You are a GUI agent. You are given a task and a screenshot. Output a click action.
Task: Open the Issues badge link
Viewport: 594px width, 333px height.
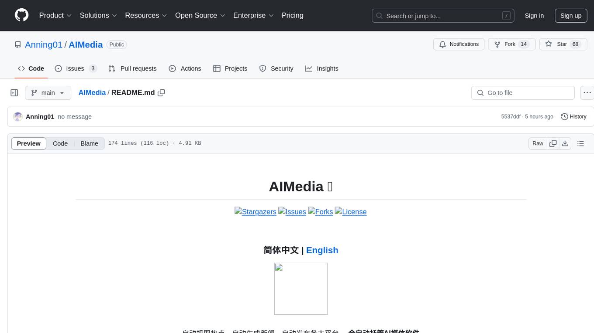pos(292,211)
